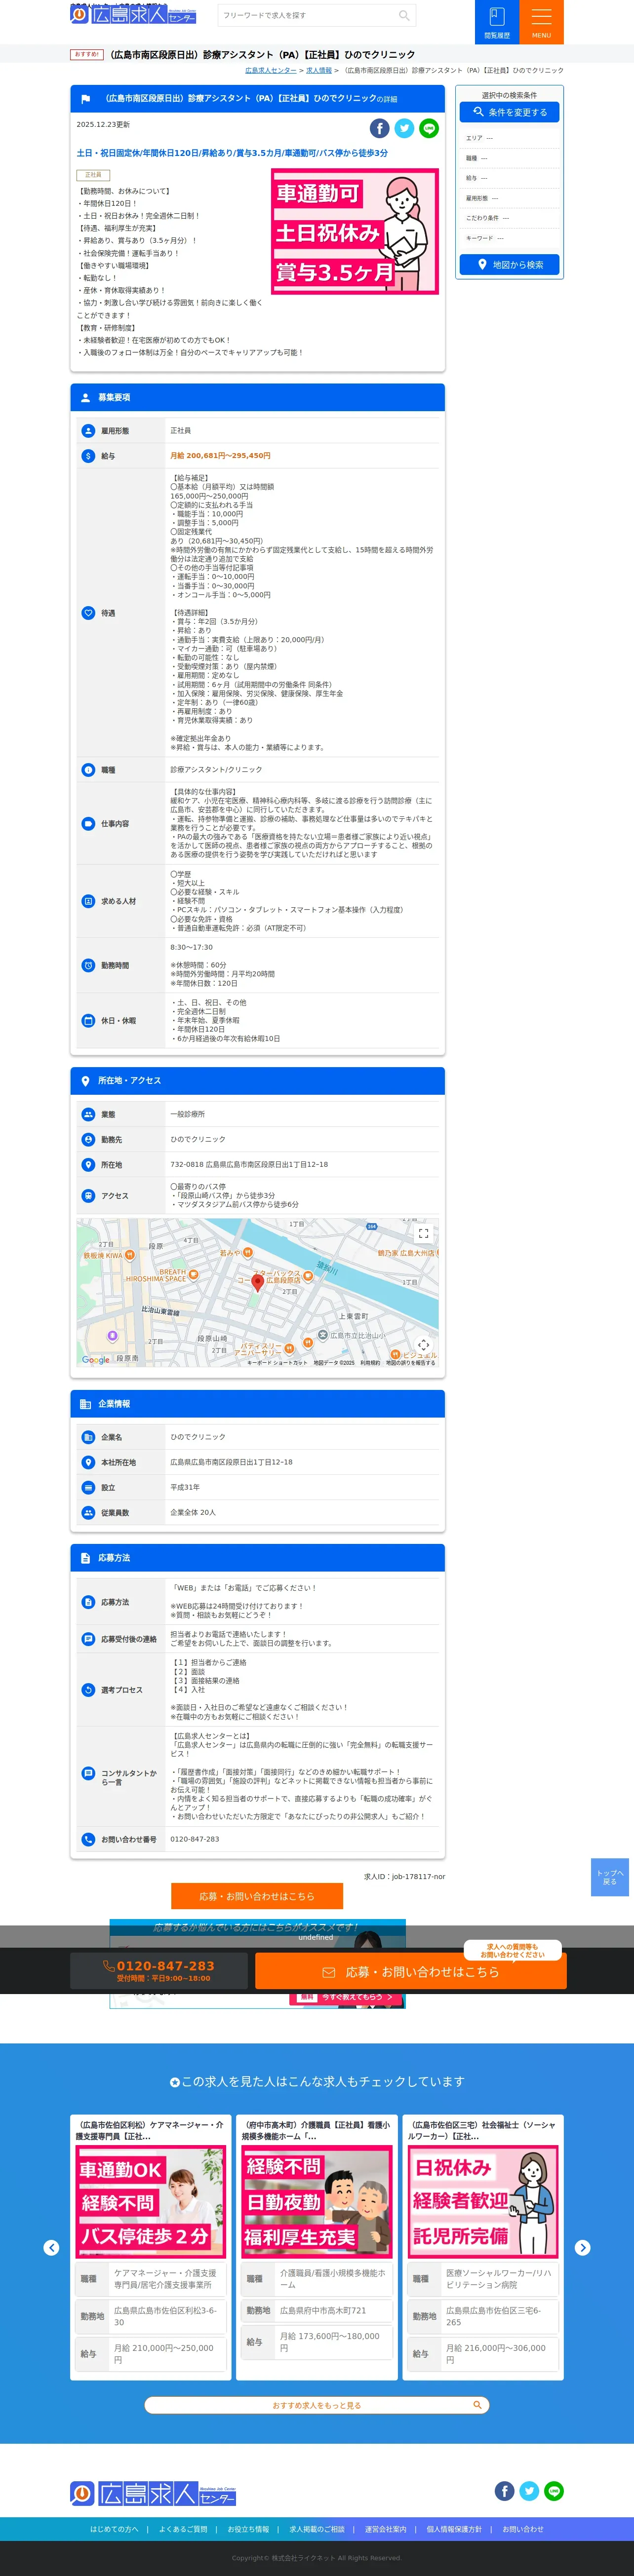Click the 求人ID job-178117-nor text
634x2576 pixels.
point(405,1876)
